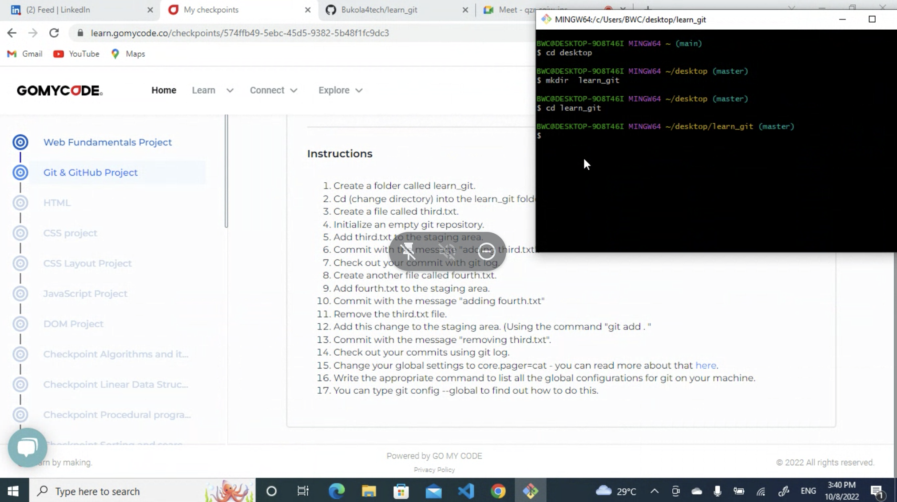Image resolution: width=897 pixels, height=502 pixels.
Task: Open Web Fundamentals Project checkpoint
Action: pos(107,142)
